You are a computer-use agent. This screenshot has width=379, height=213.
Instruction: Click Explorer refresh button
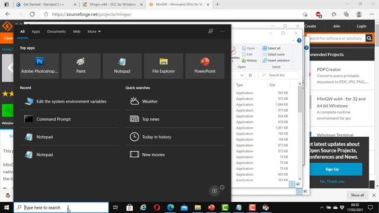pyautogui.click(x=250, y=75)
